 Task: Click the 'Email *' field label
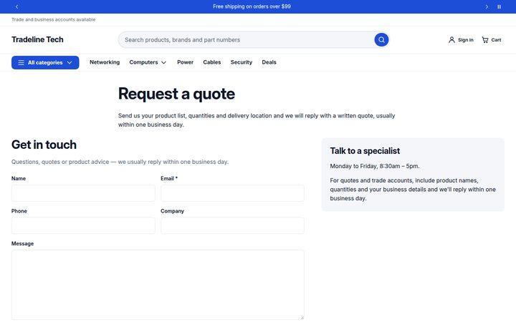(169, 178)
